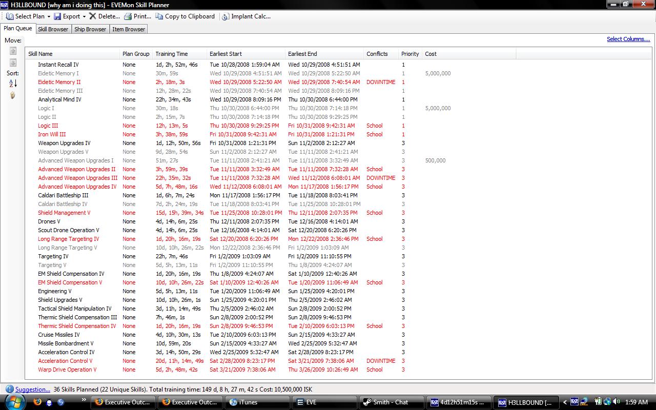656x410 pixels.
Task: Click the taskbar clock showing 1:59 AM
Action: pos(636,402)
